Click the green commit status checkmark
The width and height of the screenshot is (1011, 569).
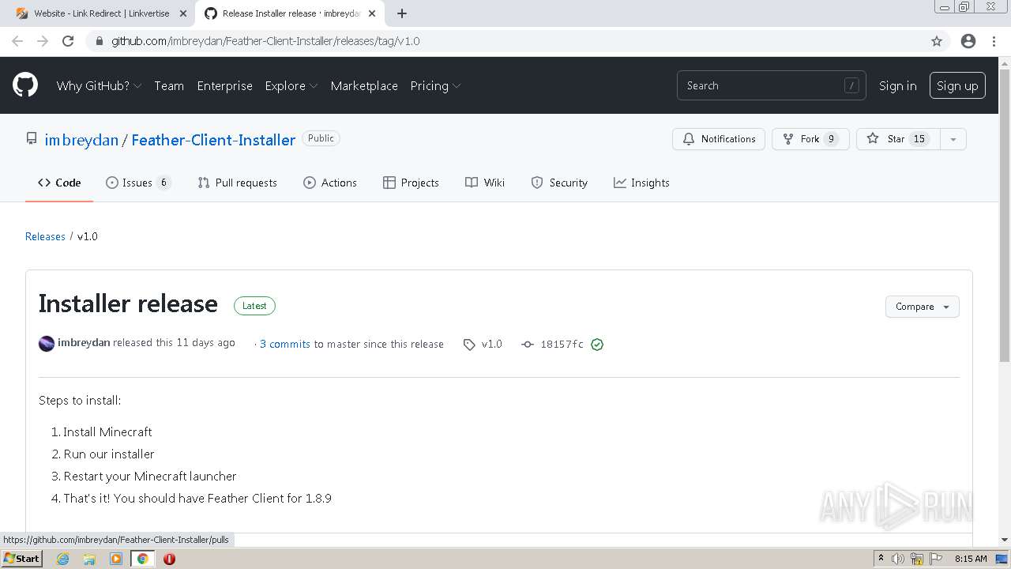point(597,345)
